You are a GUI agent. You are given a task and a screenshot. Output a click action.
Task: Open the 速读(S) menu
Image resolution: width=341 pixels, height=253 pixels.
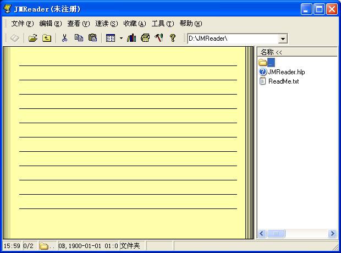click(106, 24)
